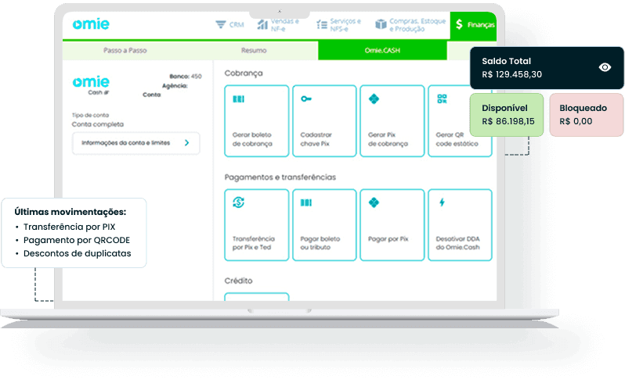Open Pagar boleto ou tributo
625x383 pixels.
click(x=324, y=225)
